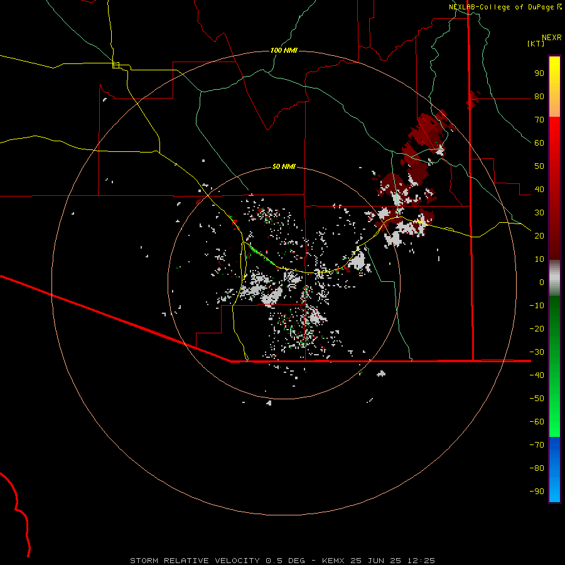The image size is (565, 565).
Task: Click the -10 scale value
Action: [537, 306]
